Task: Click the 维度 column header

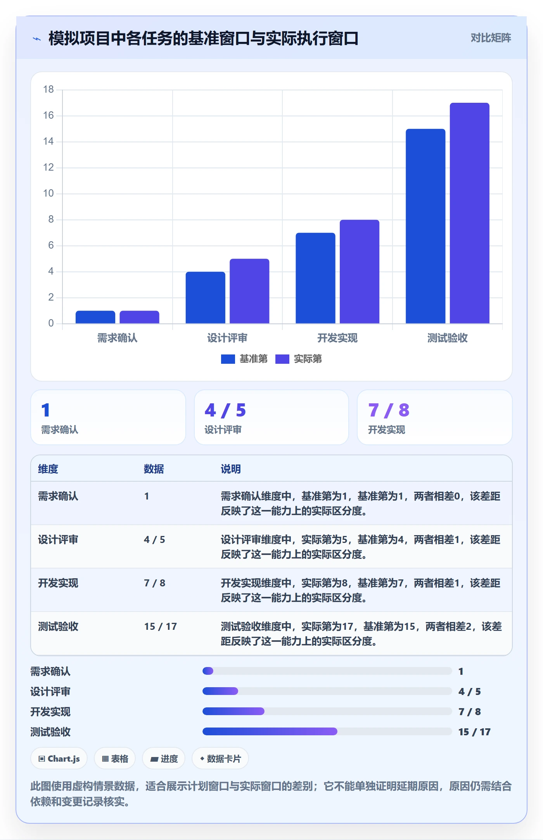Action: (x=48, y=469)
